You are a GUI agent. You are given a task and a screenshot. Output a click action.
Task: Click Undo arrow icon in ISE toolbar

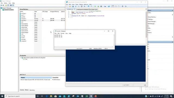[x=88, y=7]
